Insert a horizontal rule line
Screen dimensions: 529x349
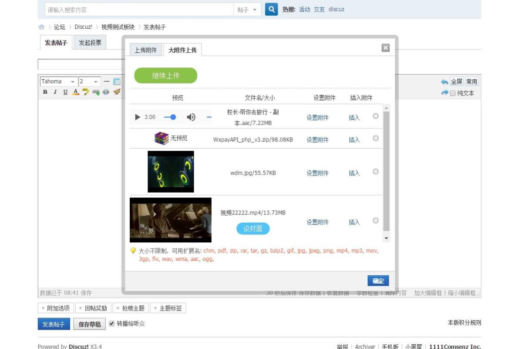tap(107, 81)
